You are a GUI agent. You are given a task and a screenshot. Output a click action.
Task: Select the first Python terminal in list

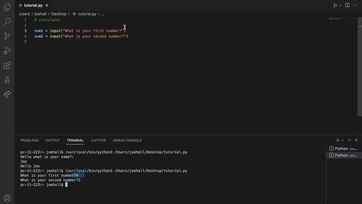[343, 148]
